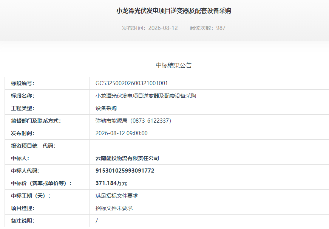Click the label 备注说明
Viewport: 329px width, 229px height.
click(23, 221)
